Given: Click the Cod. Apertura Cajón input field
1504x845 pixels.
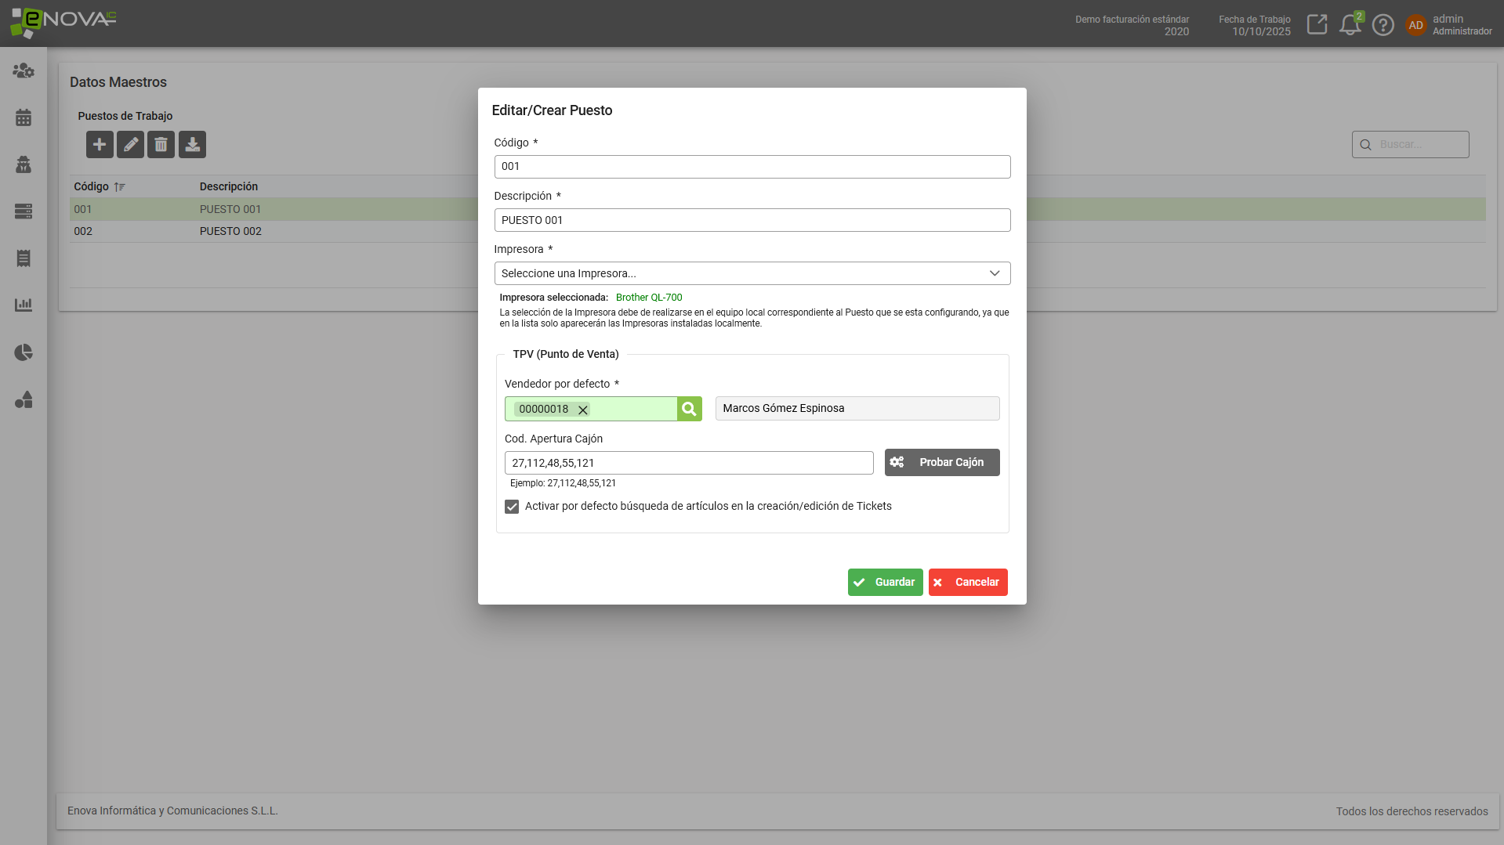Looking at the screenshot, I should point(688,463).
